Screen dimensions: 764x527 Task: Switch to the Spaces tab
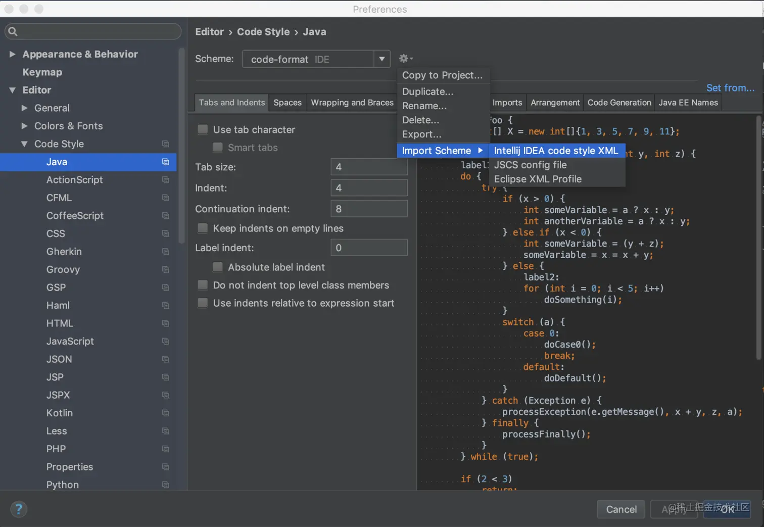point(288,103)
